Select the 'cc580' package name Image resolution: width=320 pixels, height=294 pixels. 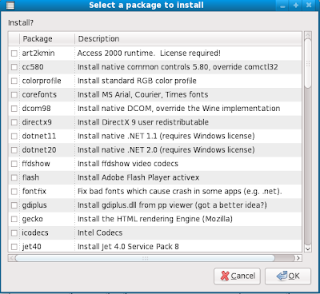pyautogui.click(x=33, y=67)
